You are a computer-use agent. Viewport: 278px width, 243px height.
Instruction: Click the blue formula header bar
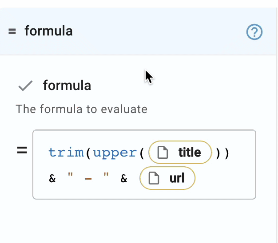[x=138, y=31]
